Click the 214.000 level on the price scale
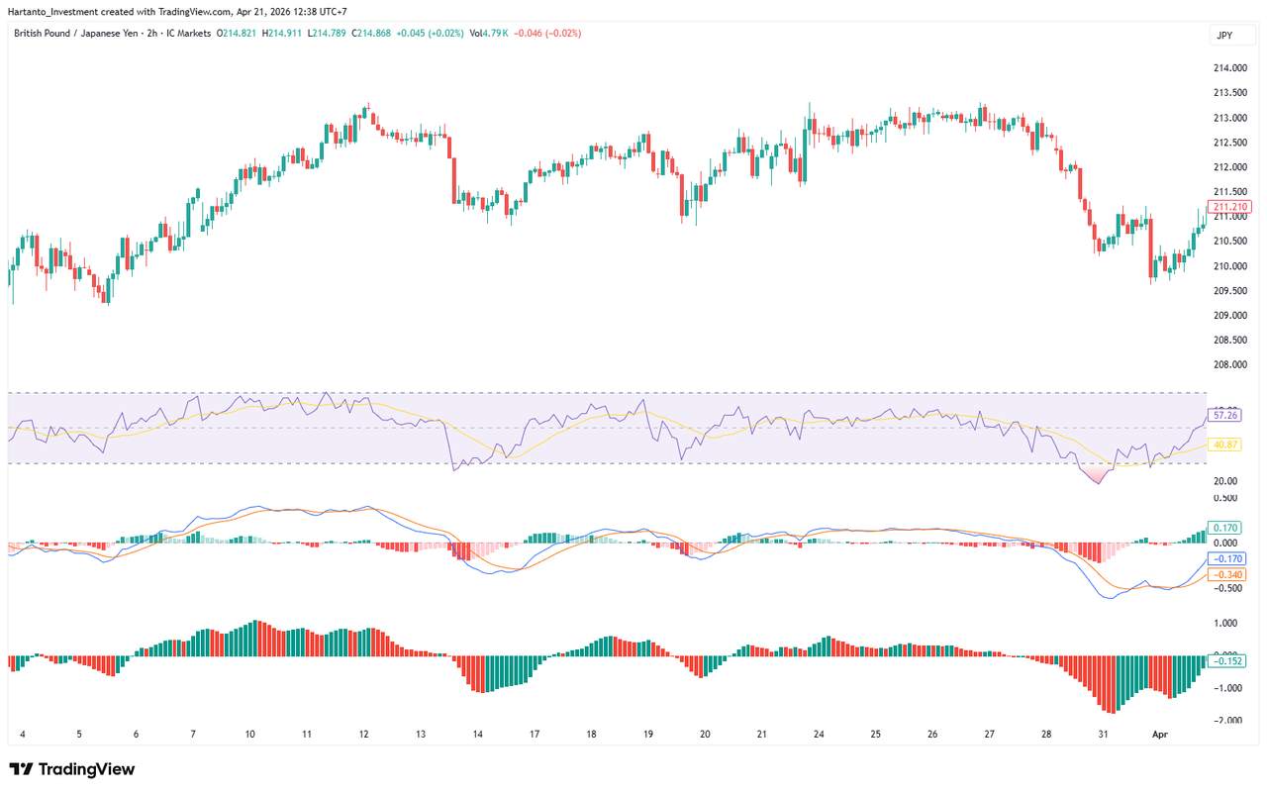Image resolution: width=1267 pixels, height=793 pixels. 1230,68
